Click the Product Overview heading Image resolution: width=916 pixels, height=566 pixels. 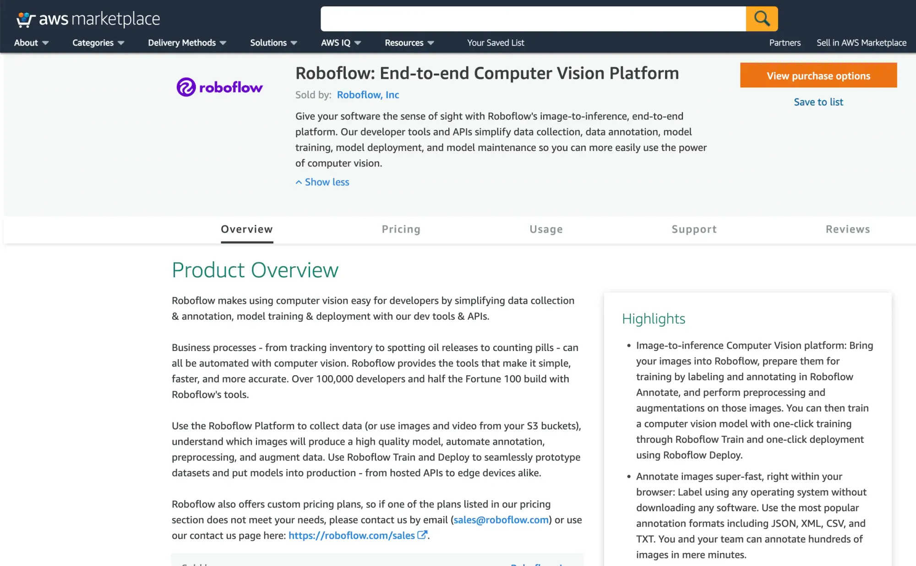[255, 270]
